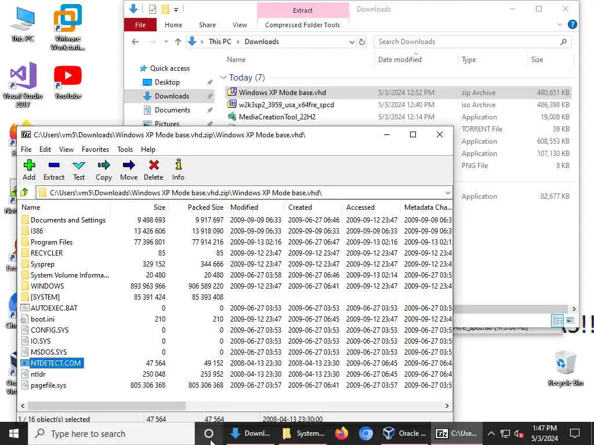Expand the 7-Zip address path dropdown
This screenshot has height=445, width=594.
(x=447, y=192)
